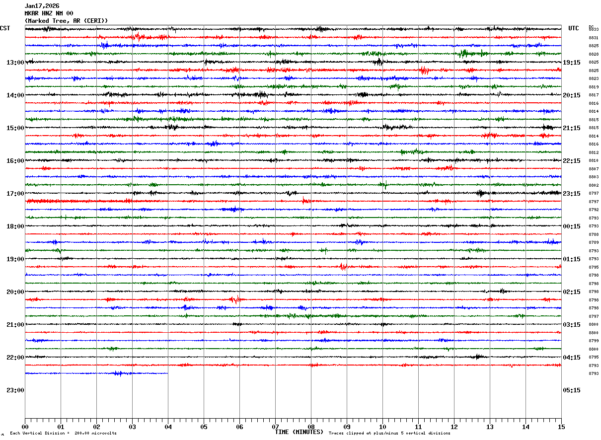Click the minute-axis tick label '04'
Viewport: 601px width, 440px height.
point(168,427)
